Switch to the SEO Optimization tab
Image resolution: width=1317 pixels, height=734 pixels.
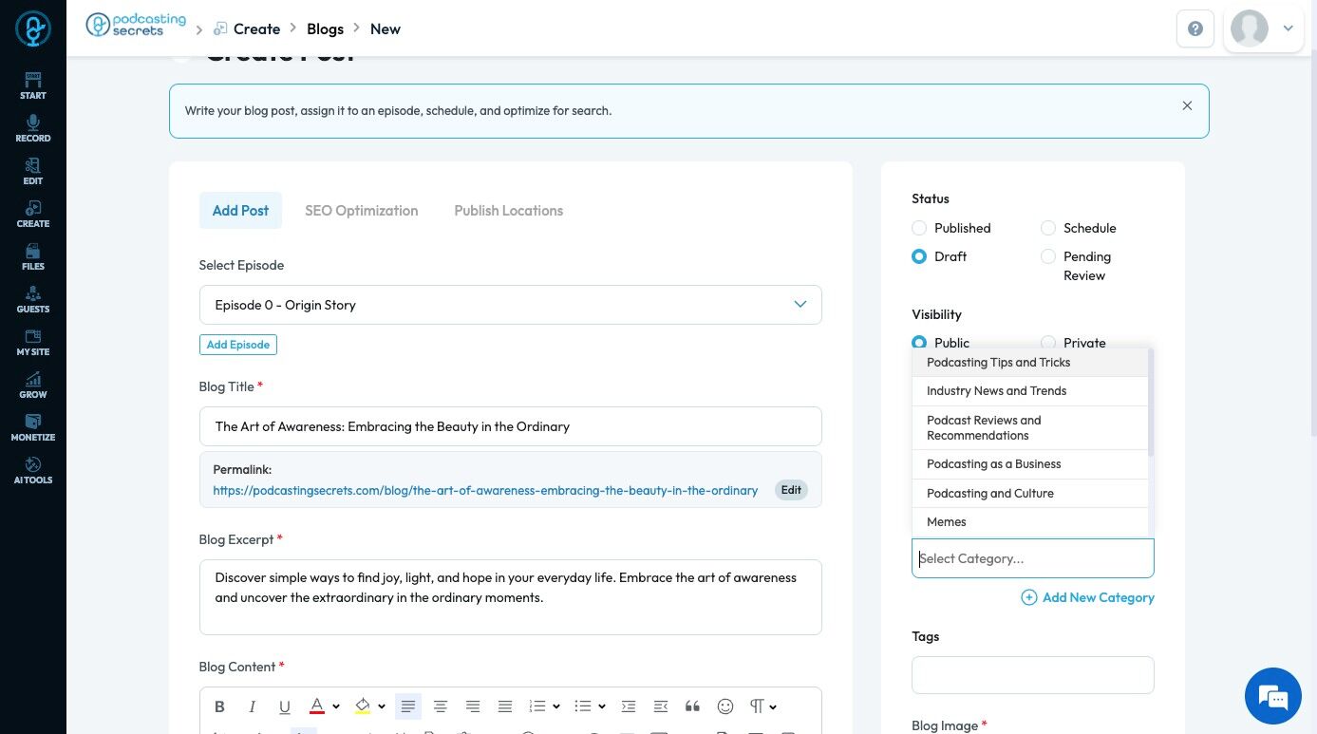point(362,211)
